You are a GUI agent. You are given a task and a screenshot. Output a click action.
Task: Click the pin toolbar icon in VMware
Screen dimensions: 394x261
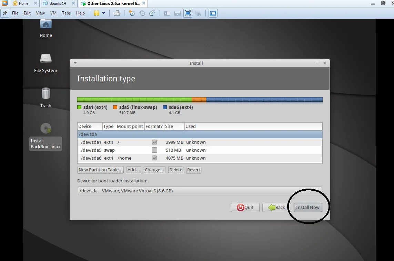pos(5,13)
